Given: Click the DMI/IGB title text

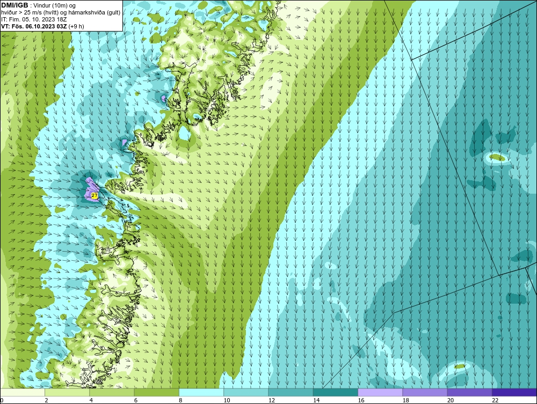Looking at the screenshot, I should click(x=14, y=5).
